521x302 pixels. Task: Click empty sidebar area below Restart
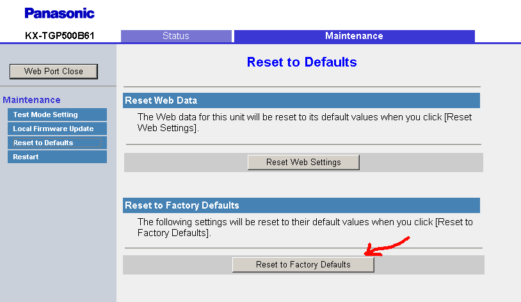point(58,232)
